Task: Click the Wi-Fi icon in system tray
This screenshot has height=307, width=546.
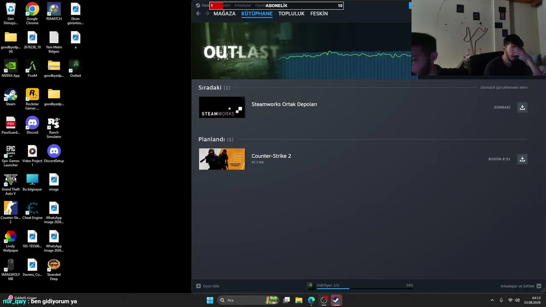Action: click(x=510, y=300)
